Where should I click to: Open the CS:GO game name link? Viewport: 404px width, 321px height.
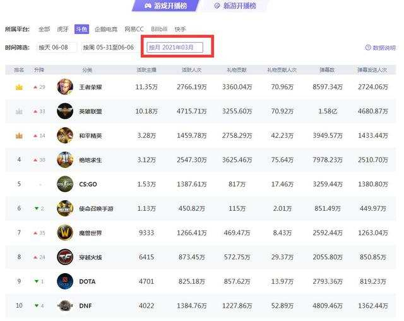(x=88, y=184)
